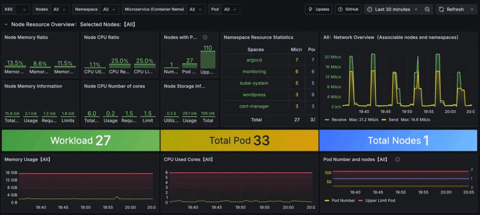Click the 6.0 total CPU cores value
Screen dimensions: 480x215
(92, 113)
